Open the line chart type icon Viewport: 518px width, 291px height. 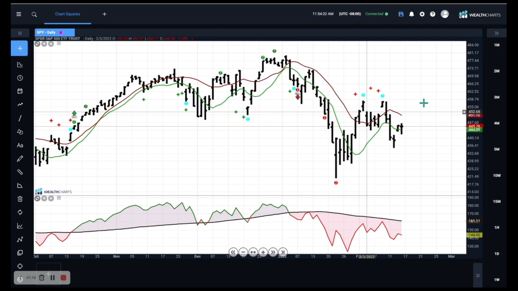[x=20, y=226]
